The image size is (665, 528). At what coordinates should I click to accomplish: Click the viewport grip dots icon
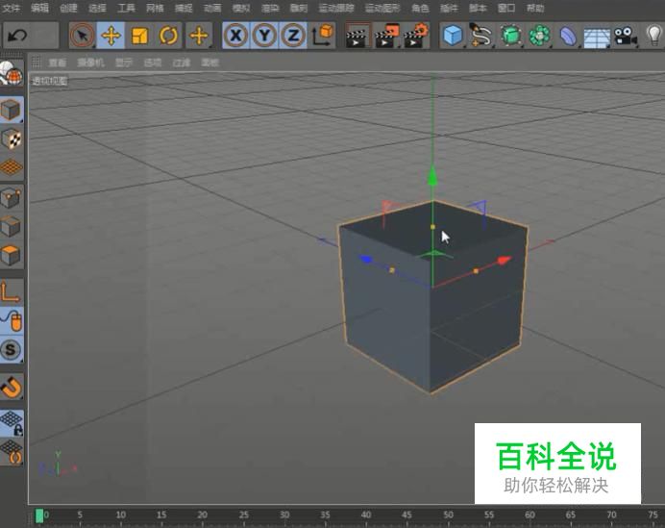click(x=37, y=63)
